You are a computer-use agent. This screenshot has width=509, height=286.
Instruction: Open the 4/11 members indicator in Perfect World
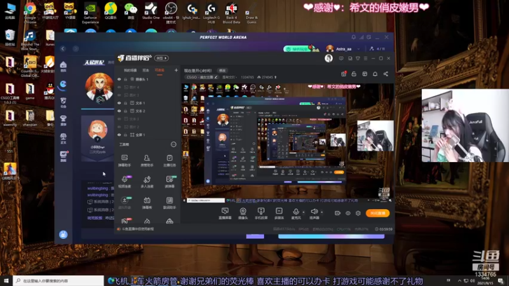pos(377,49)
